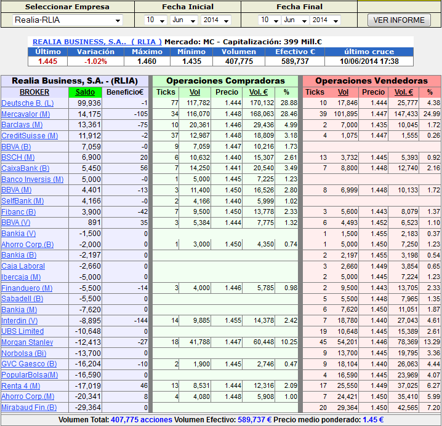Sort by the green Saldo column header

[x=86, y=92]
